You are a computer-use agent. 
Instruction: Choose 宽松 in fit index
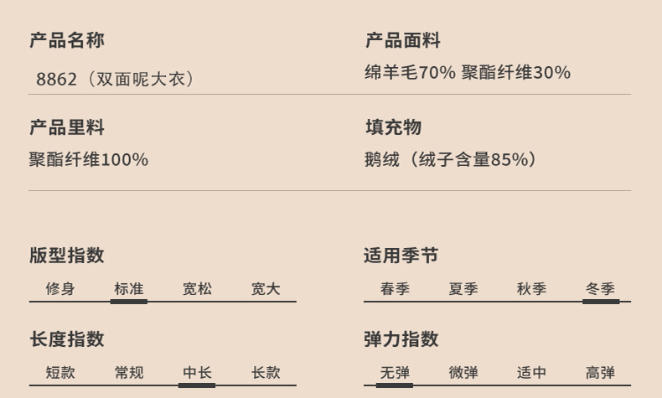[197, 289]
